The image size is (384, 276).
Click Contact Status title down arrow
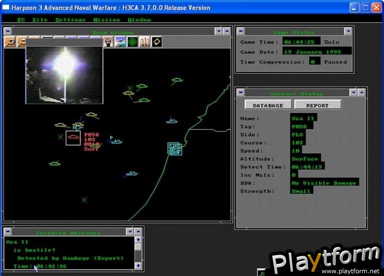point(353,92)
